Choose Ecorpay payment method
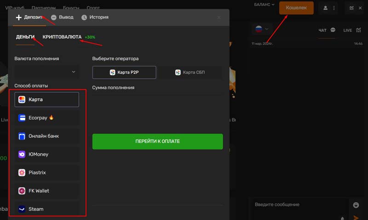Image resolution: width=368 pixels, height=220 pixels. [47, 118]
